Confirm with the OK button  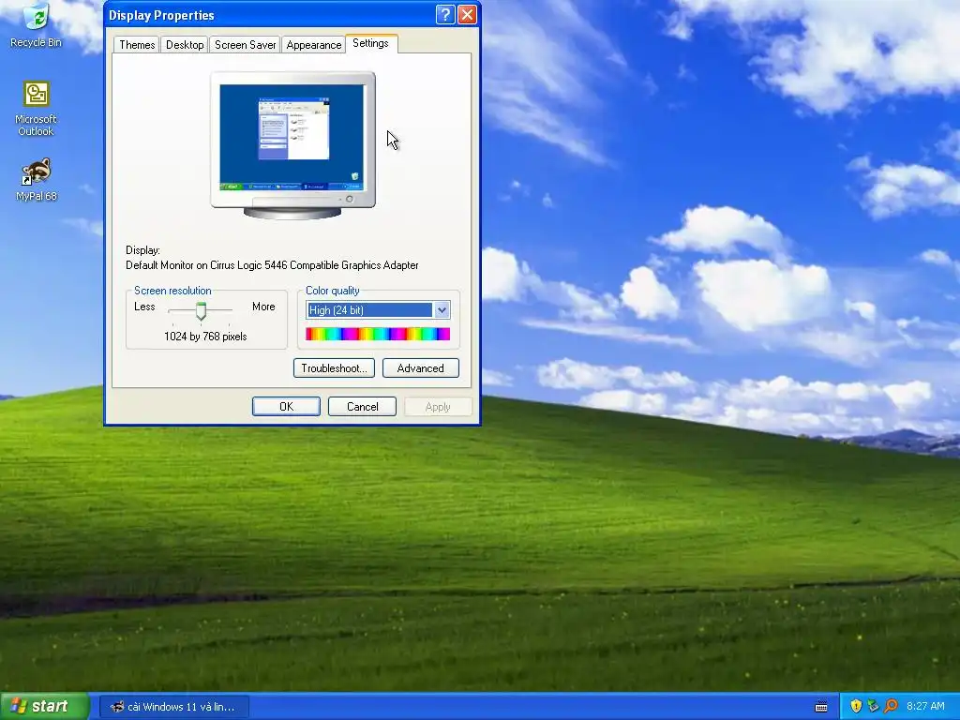(286, 407)
